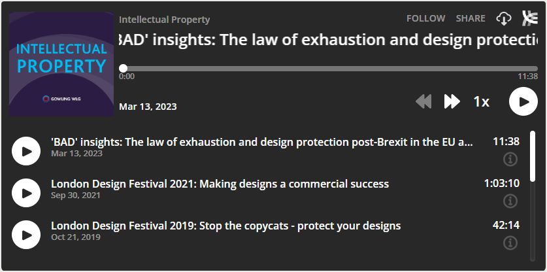547x272 pixels.
Task: Open the Intellectual Property cover thumbnail
Action: [x=61, y=64]
